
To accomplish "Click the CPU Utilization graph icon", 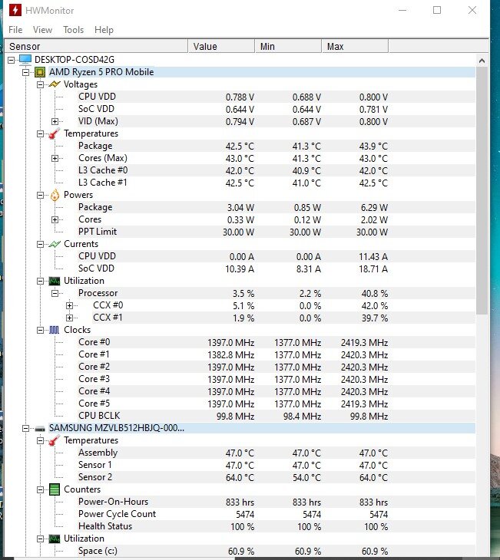I will [x=55, y=281].
